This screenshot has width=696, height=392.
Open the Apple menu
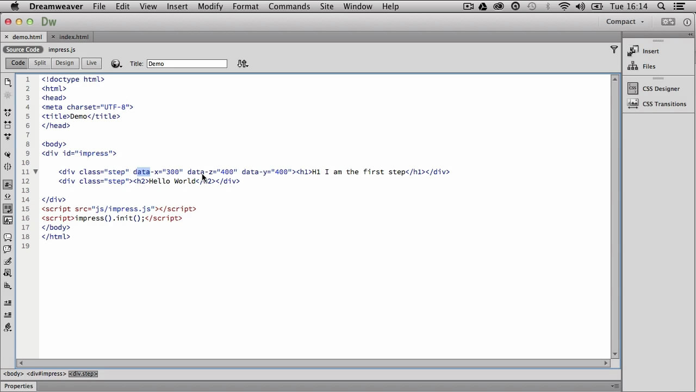point(14,7)
